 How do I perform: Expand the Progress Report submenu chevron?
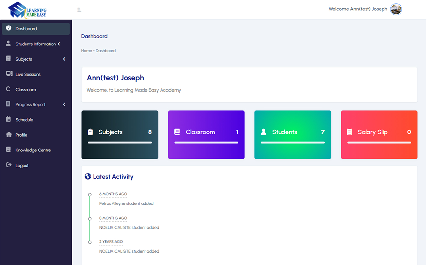tap(64, 104)
